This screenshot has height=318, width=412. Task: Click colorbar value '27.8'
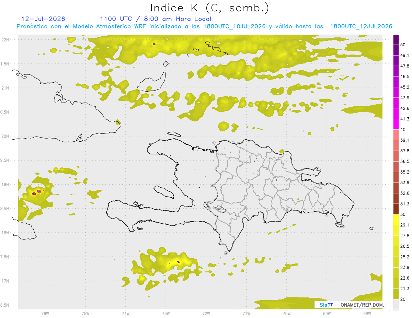(405, 236)
